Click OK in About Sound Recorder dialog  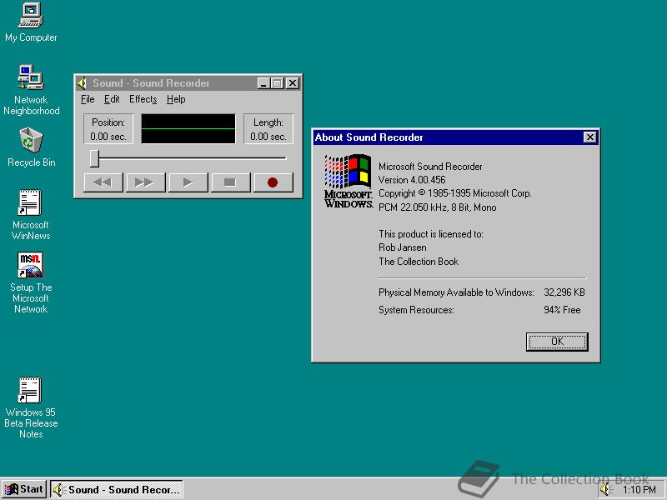click(557, 342)
